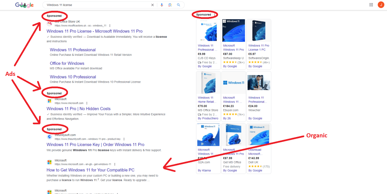Click Ebuyer.com Windows 11 logo image

(234, 83)
